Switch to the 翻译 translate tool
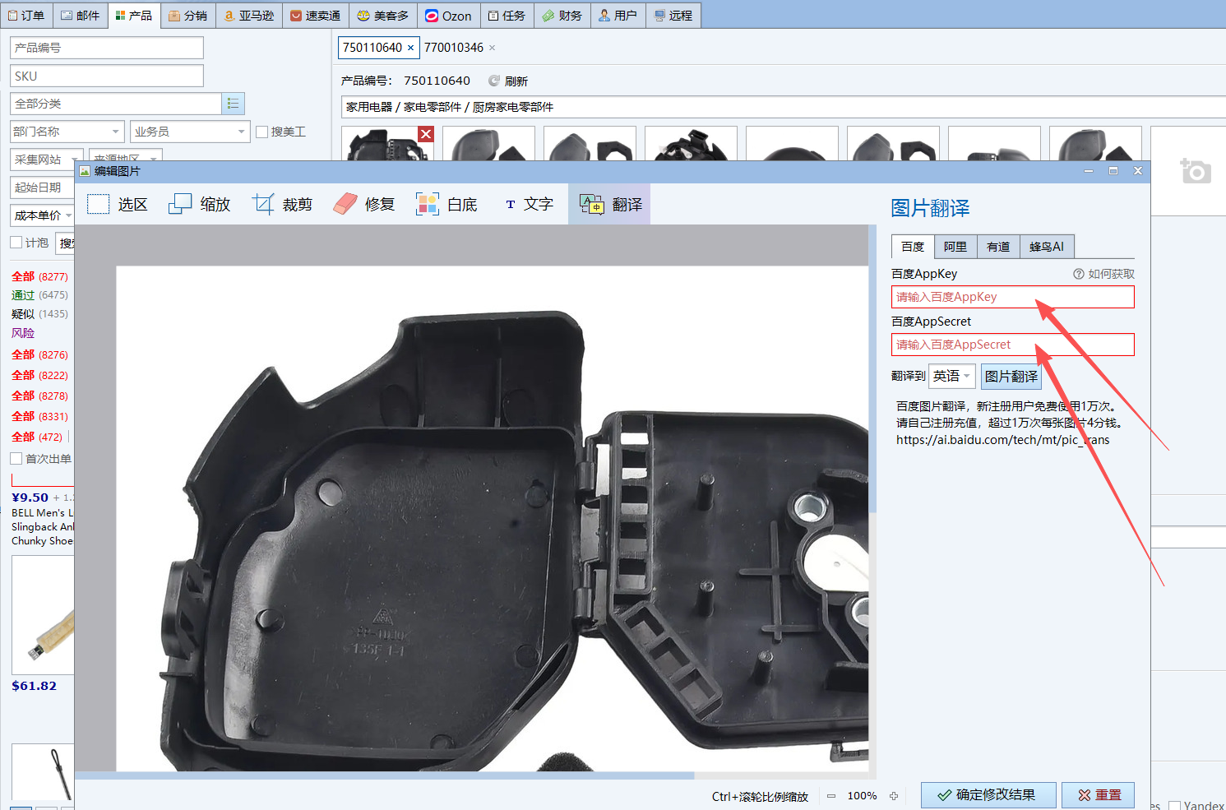The height and width of the screenshot is (810, 1226). click(x=609, y=204)
